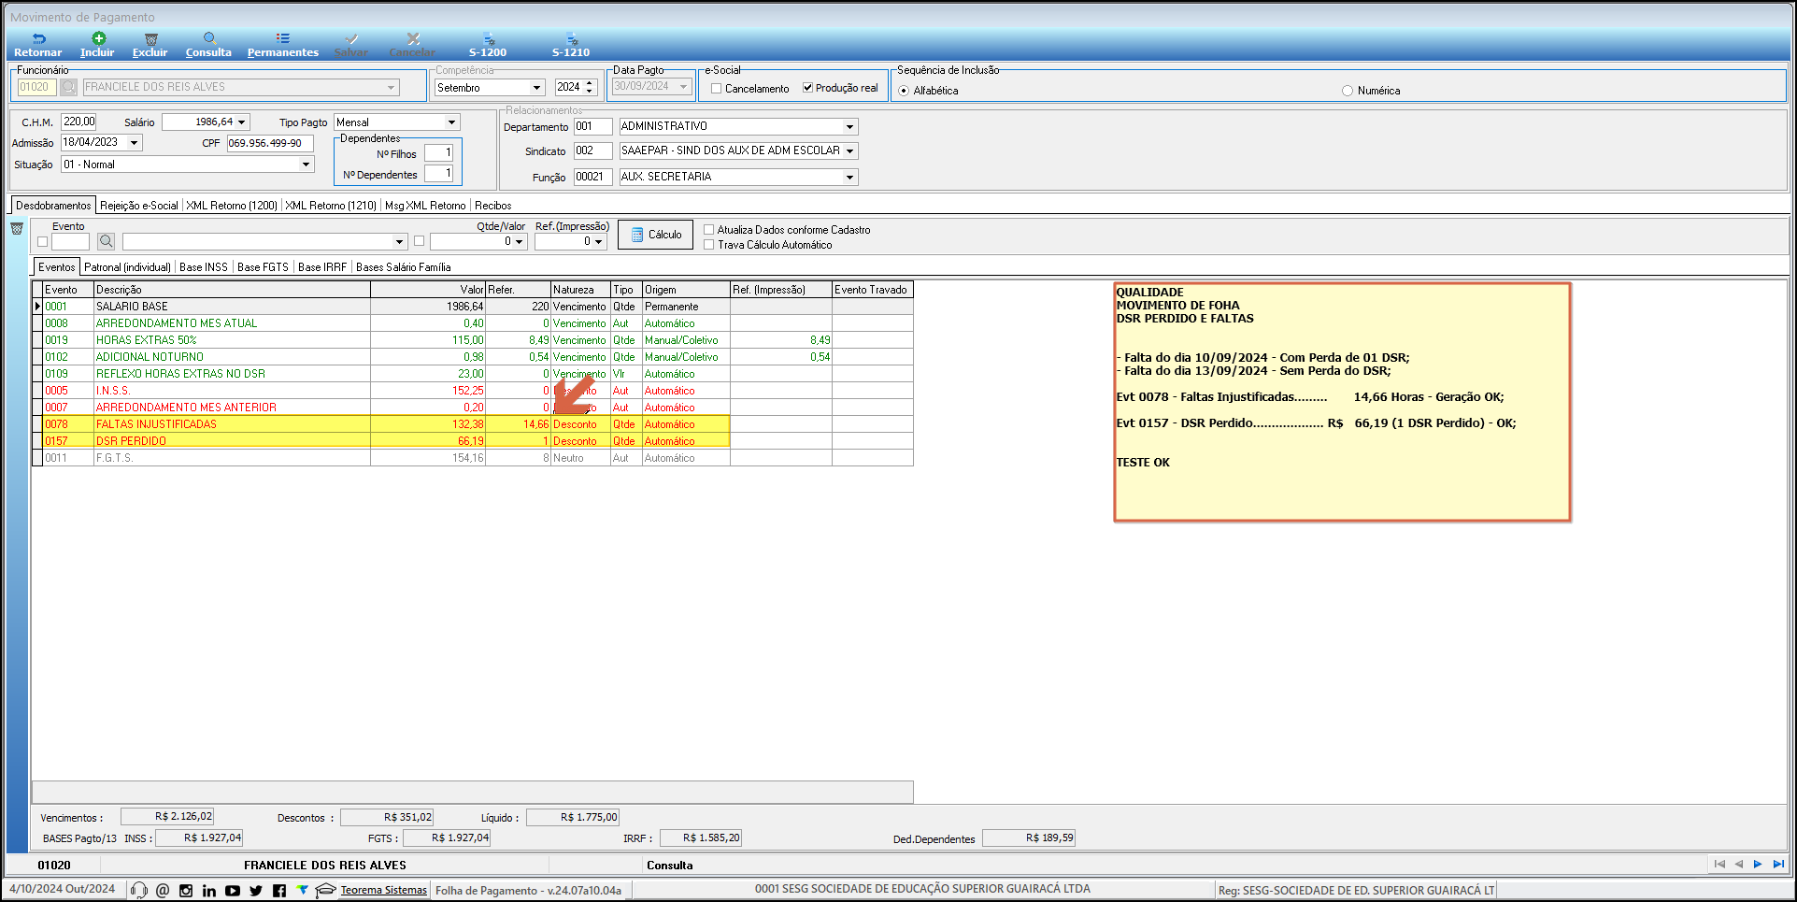Open the XML Retorno (1200) tab

coord(232,206)
